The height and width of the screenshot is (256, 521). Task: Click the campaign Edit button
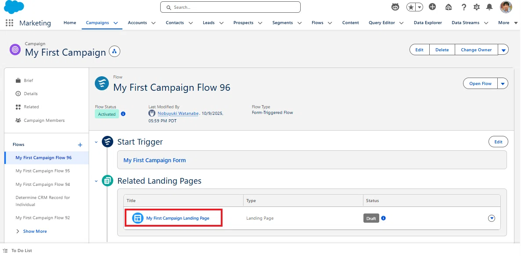tap(419, 50)
